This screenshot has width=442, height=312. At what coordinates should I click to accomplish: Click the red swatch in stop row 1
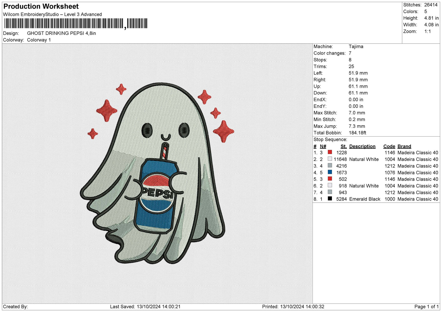pos(330,152)
